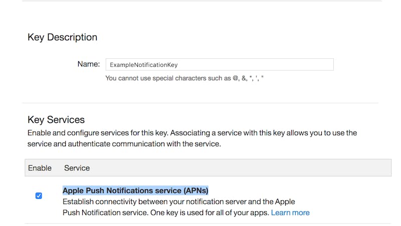The image size is (401, 226).
Task: Click the Service column header
Action: point(77,168)
